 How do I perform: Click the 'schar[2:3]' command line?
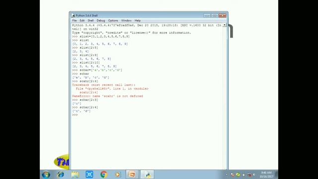click(x=85, y=100)
